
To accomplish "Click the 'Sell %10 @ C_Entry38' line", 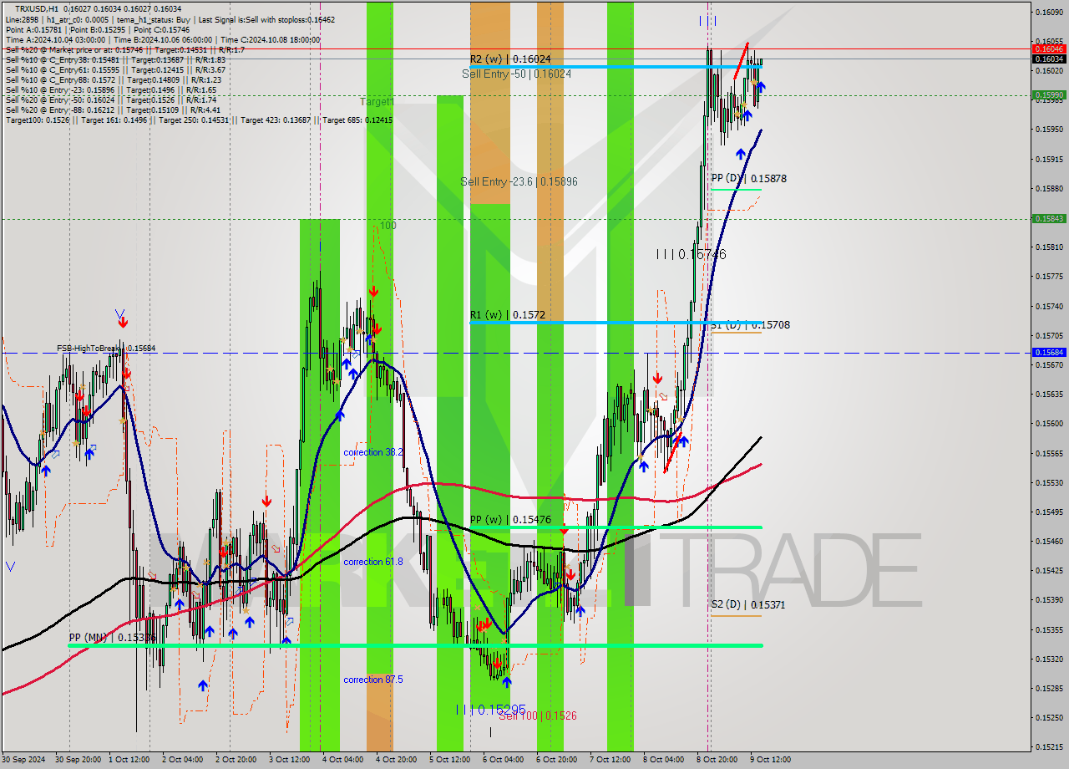I will tap(115, 59).
